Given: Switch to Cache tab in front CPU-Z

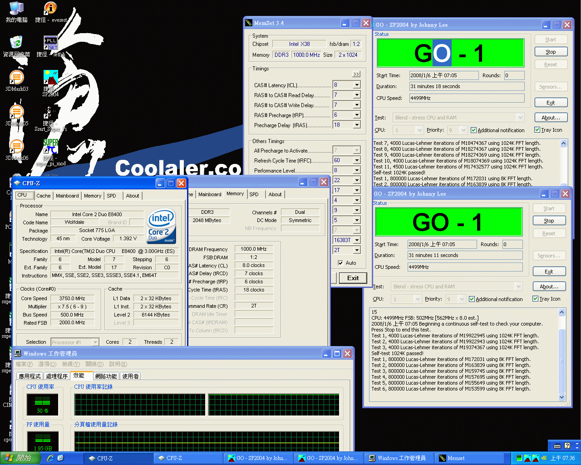Looking at the screenshot, I should [x=44, y=196].
